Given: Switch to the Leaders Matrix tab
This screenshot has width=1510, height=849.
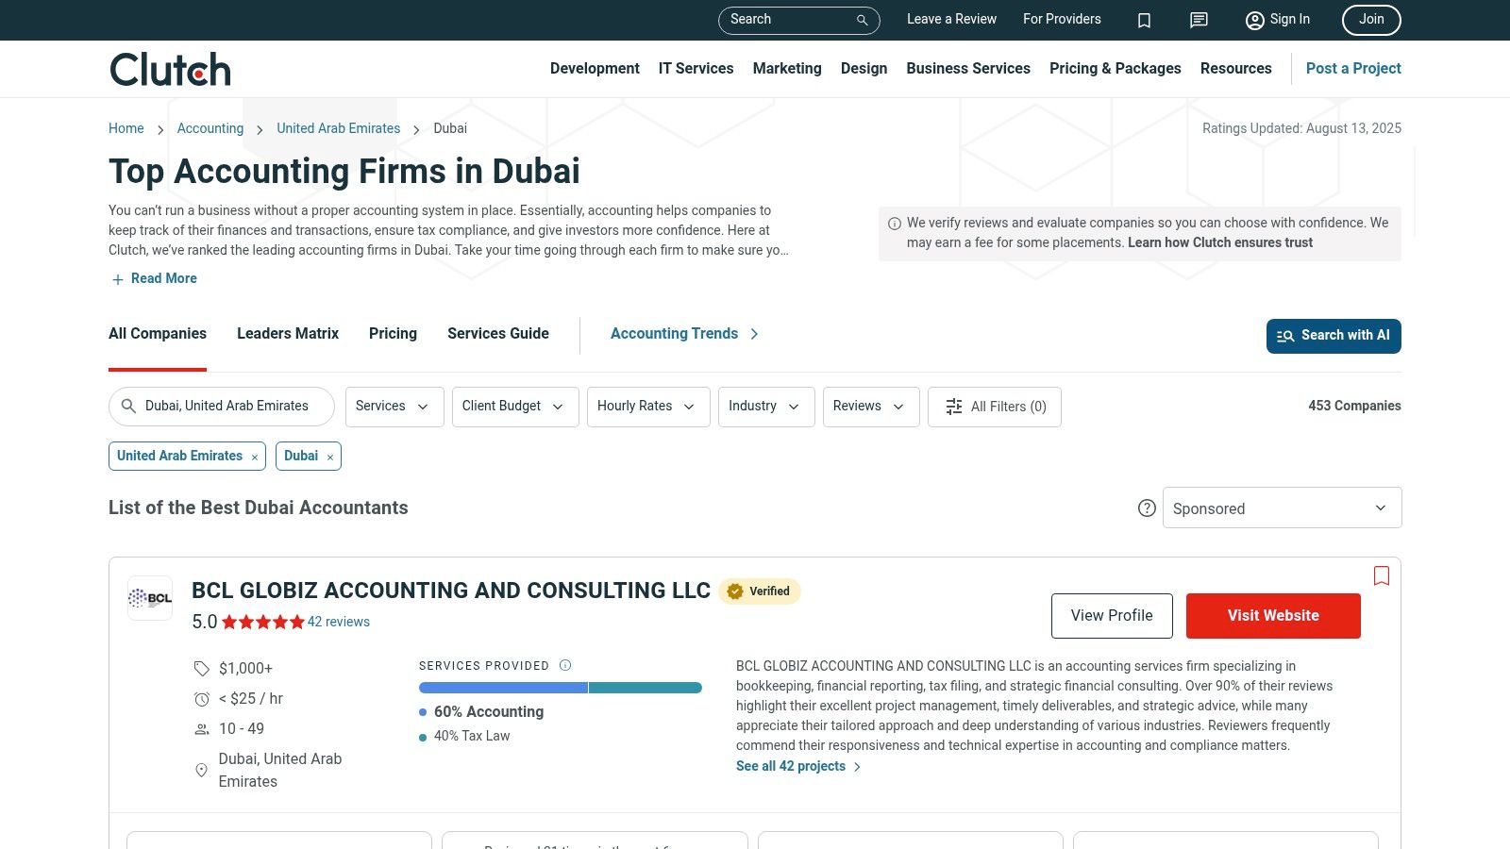Looking at the screenshot, I should coord(288,334).
